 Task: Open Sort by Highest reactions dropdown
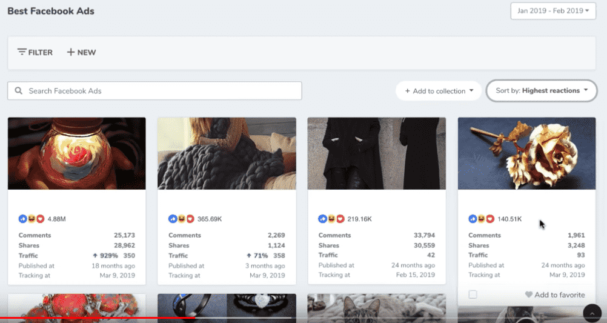click(542, 91)
